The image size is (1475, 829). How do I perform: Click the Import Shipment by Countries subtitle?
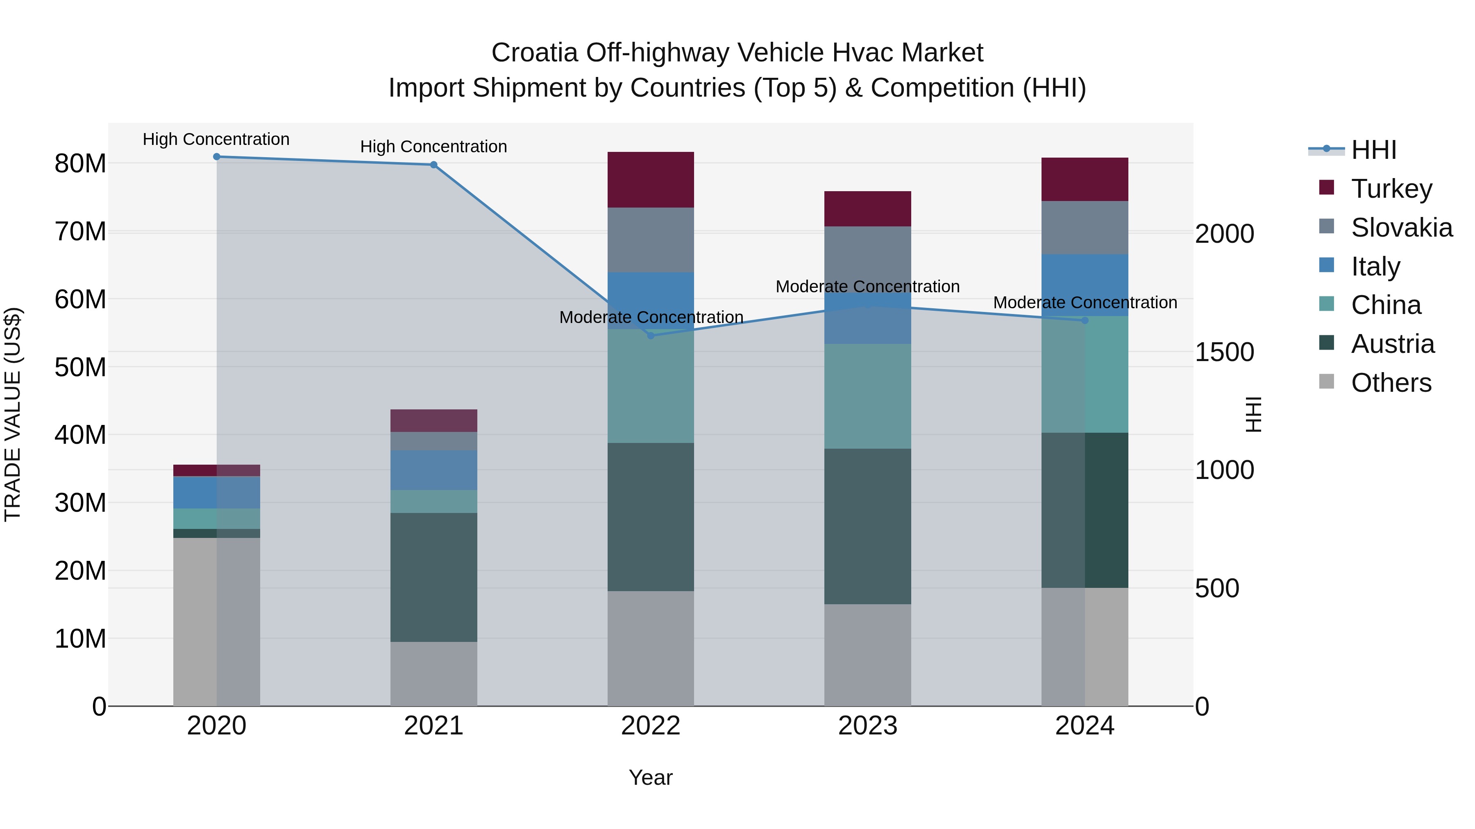point(737,88)
